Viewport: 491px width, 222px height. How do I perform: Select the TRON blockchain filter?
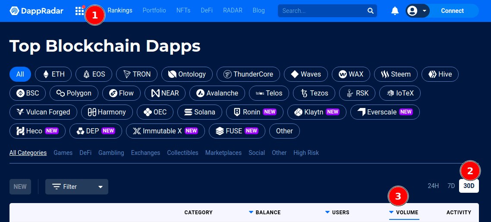(137, 74)
